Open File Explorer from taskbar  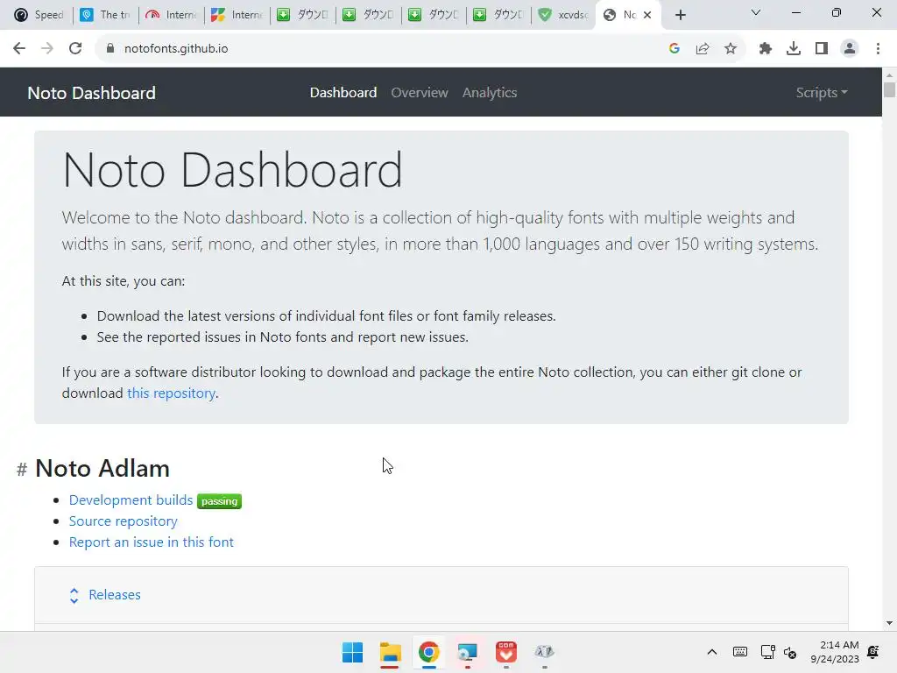tap(390, 652)
